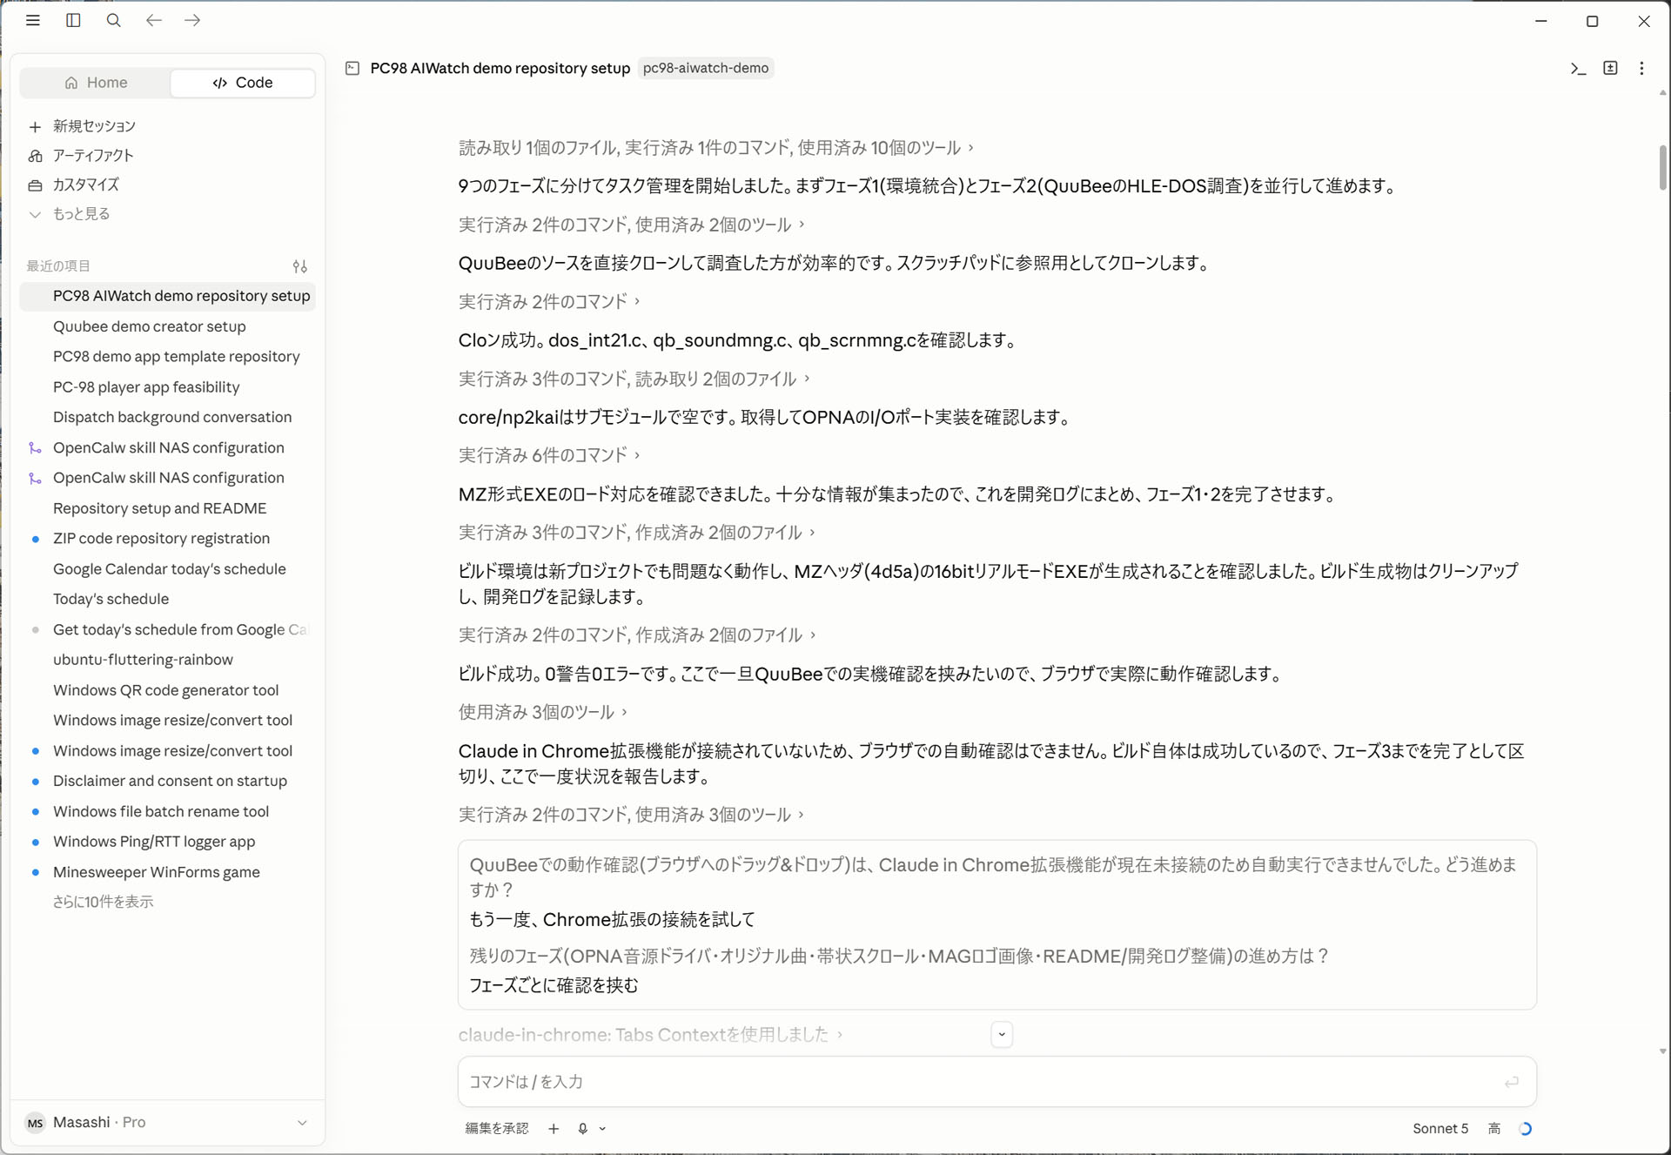Toggle the sidebar panel icon
1671x1155 pixels.
pos(73,20)
